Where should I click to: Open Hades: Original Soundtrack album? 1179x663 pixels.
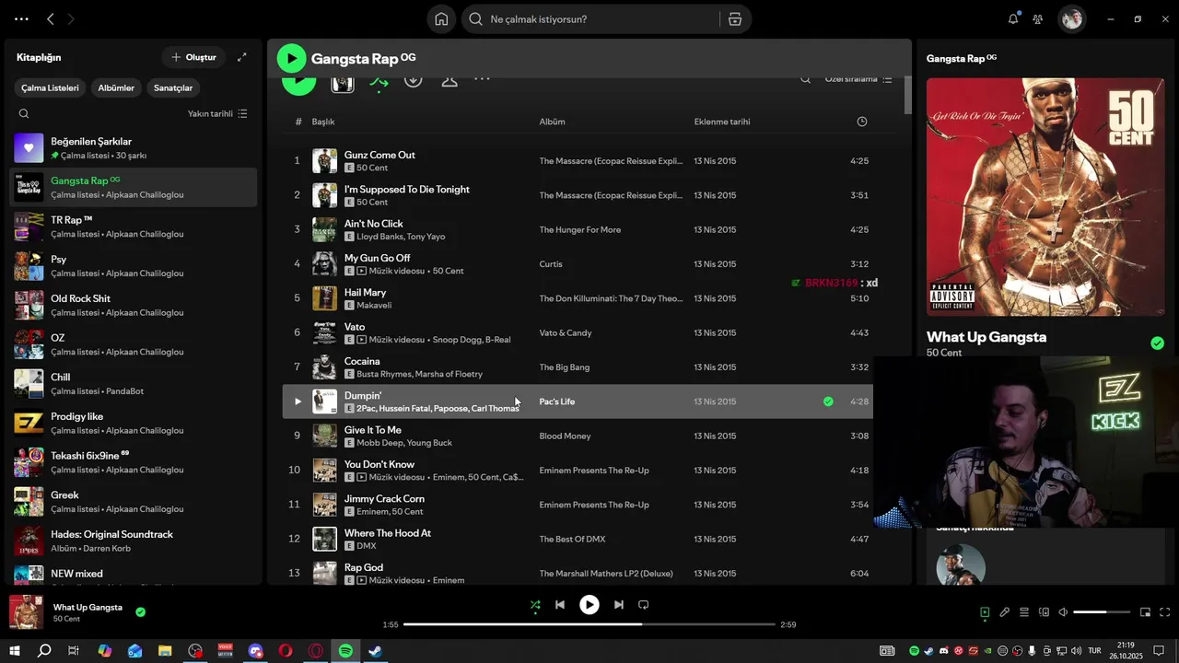click(134, 541)
